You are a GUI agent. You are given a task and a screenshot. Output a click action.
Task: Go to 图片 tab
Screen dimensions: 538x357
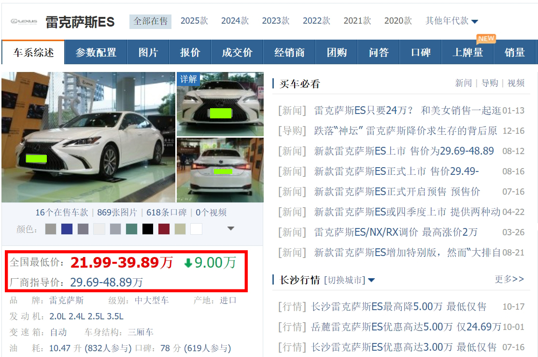click(x=148, y=53)
